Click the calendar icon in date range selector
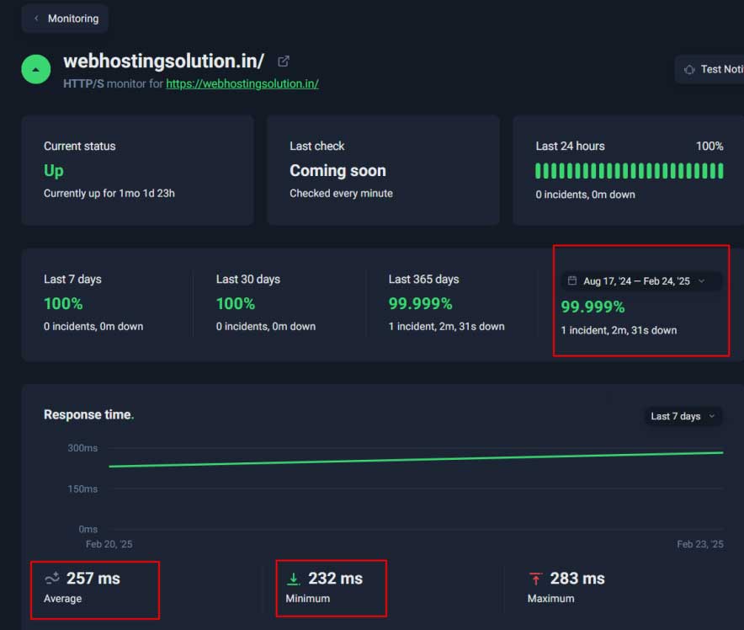744x630 pixels. 572,280
